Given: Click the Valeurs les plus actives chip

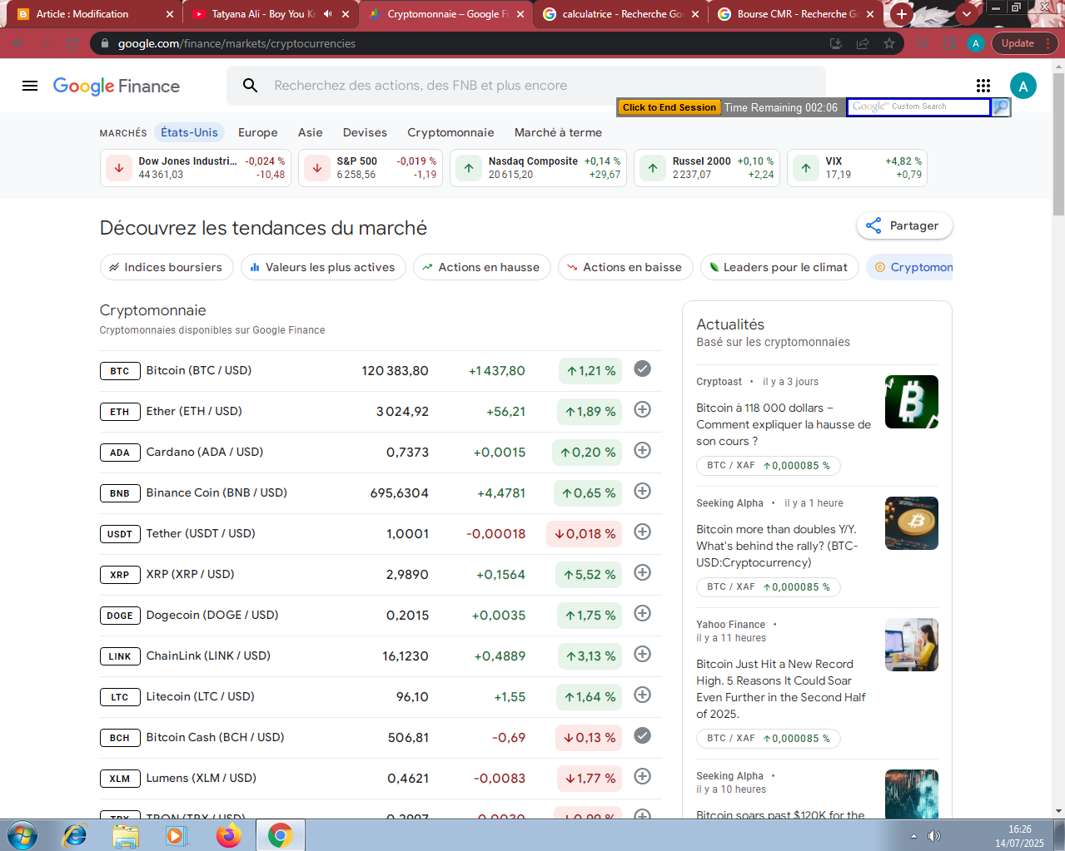Looking at the screenshot, I should pyautogui.click(x=323, y=267).
